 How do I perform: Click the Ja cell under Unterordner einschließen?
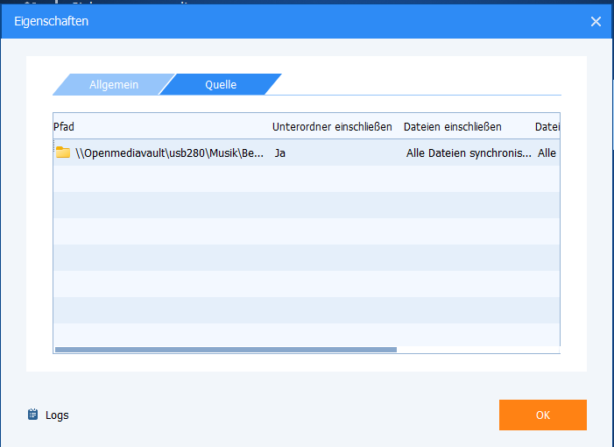pyautogui.click(x=280, y=153)
